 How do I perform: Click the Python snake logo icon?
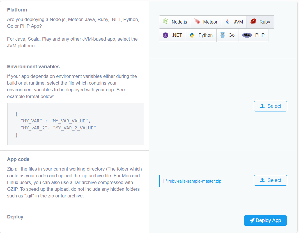coord(192,35)
